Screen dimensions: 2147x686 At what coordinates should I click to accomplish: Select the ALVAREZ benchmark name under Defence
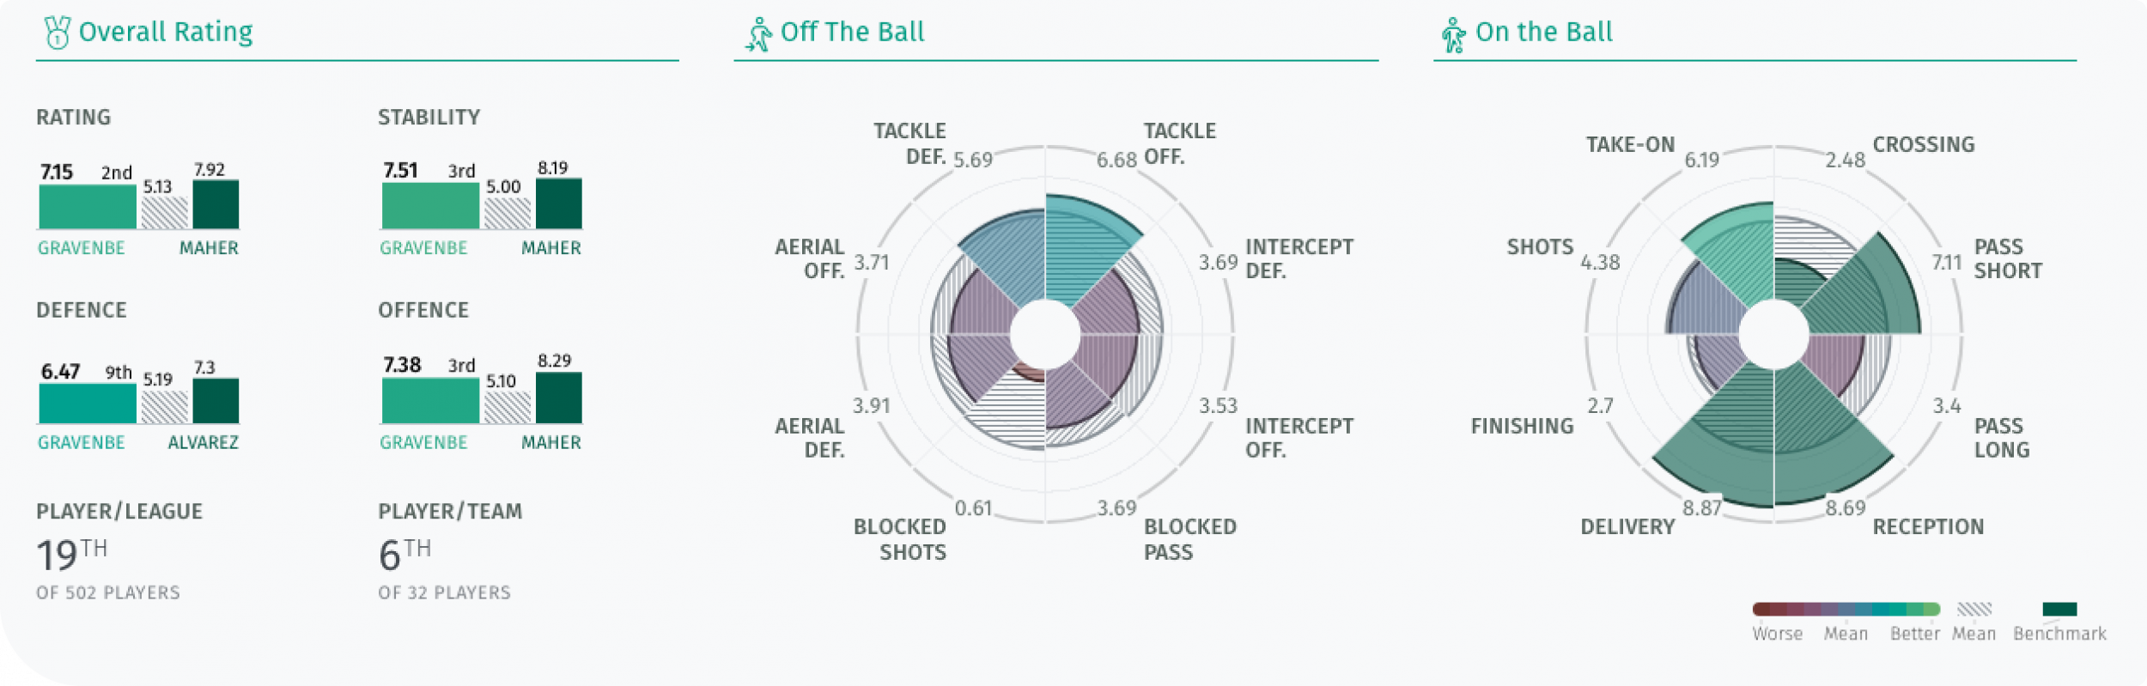coord(204,442)
